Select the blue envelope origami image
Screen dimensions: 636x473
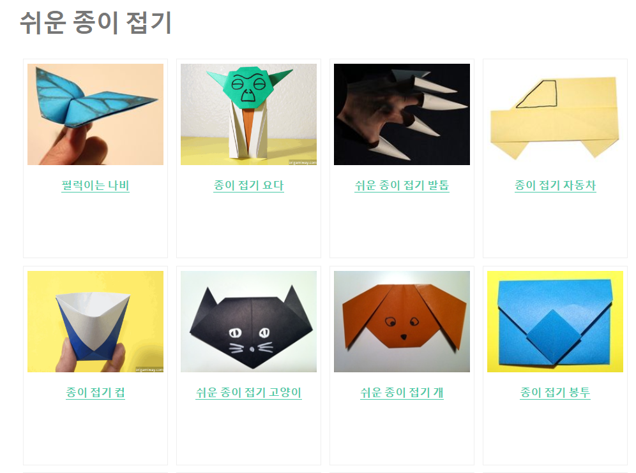point(556,321)
